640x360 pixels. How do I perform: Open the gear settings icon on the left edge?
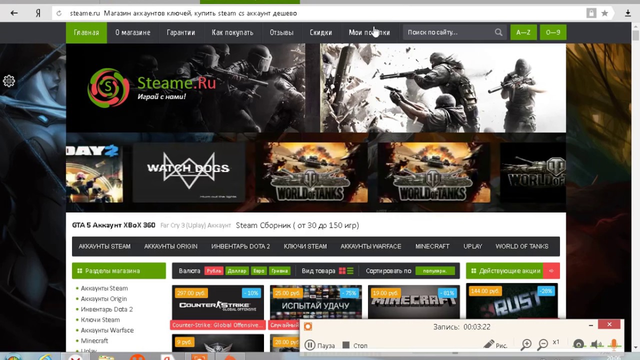click(9, 81)
